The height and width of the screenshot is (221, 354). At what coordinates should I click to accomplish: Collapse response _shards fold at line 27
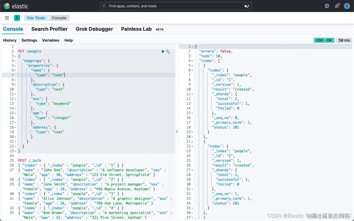point(192,170)
